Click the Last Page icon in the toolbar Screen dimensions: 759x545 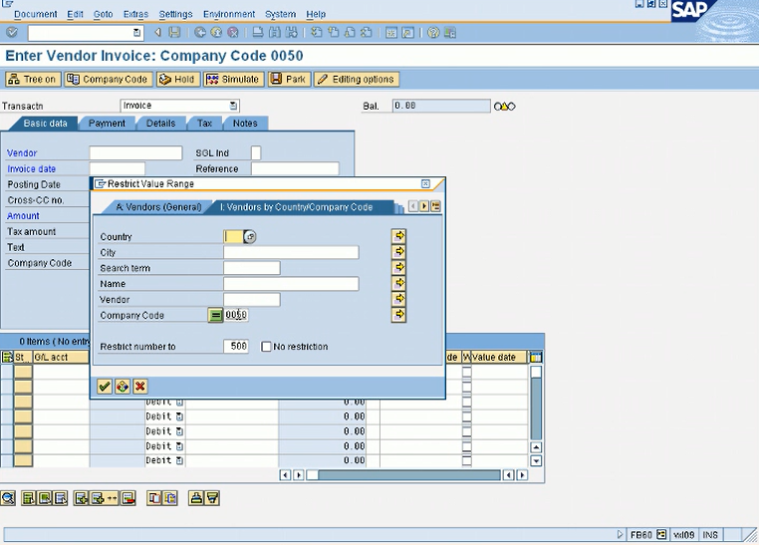pos(367,33)
